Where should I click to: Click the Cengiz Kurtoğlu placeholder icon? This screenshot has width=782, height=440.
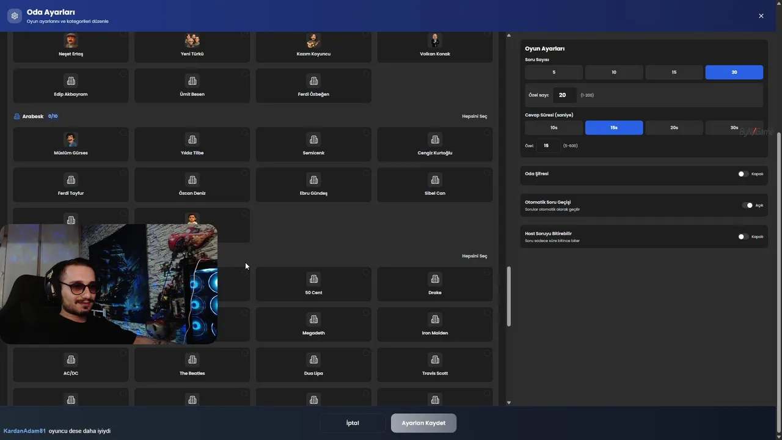(435, 139)
